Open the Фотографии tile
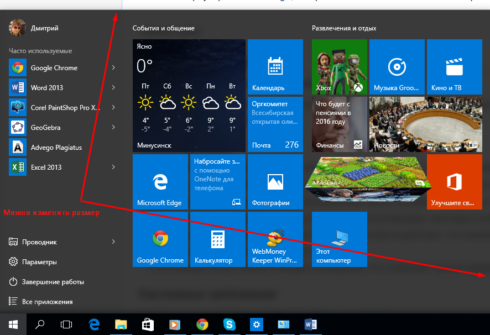Screen dimensions: 490x335 tap(275, 182)
